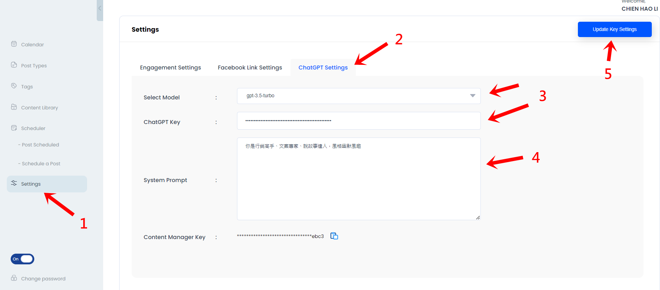Open the Post Scheduled submenu link
This screenshot has width=660, height=290.
(39, 145)
